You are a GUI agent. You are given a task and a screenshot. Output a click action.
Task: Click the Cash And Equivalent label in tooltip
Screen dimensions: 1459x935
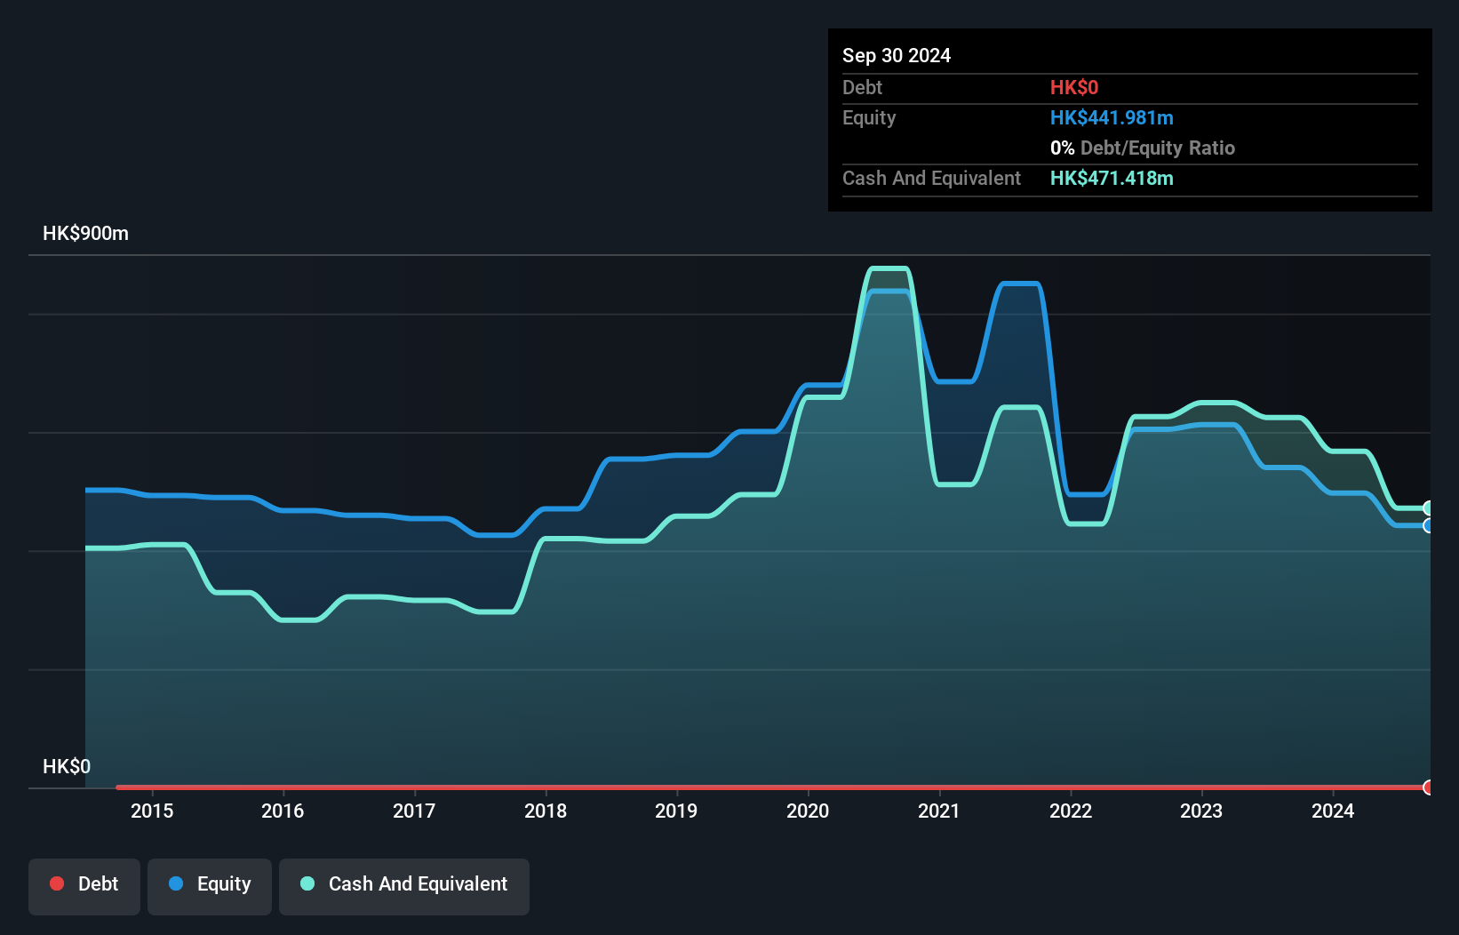931,178
